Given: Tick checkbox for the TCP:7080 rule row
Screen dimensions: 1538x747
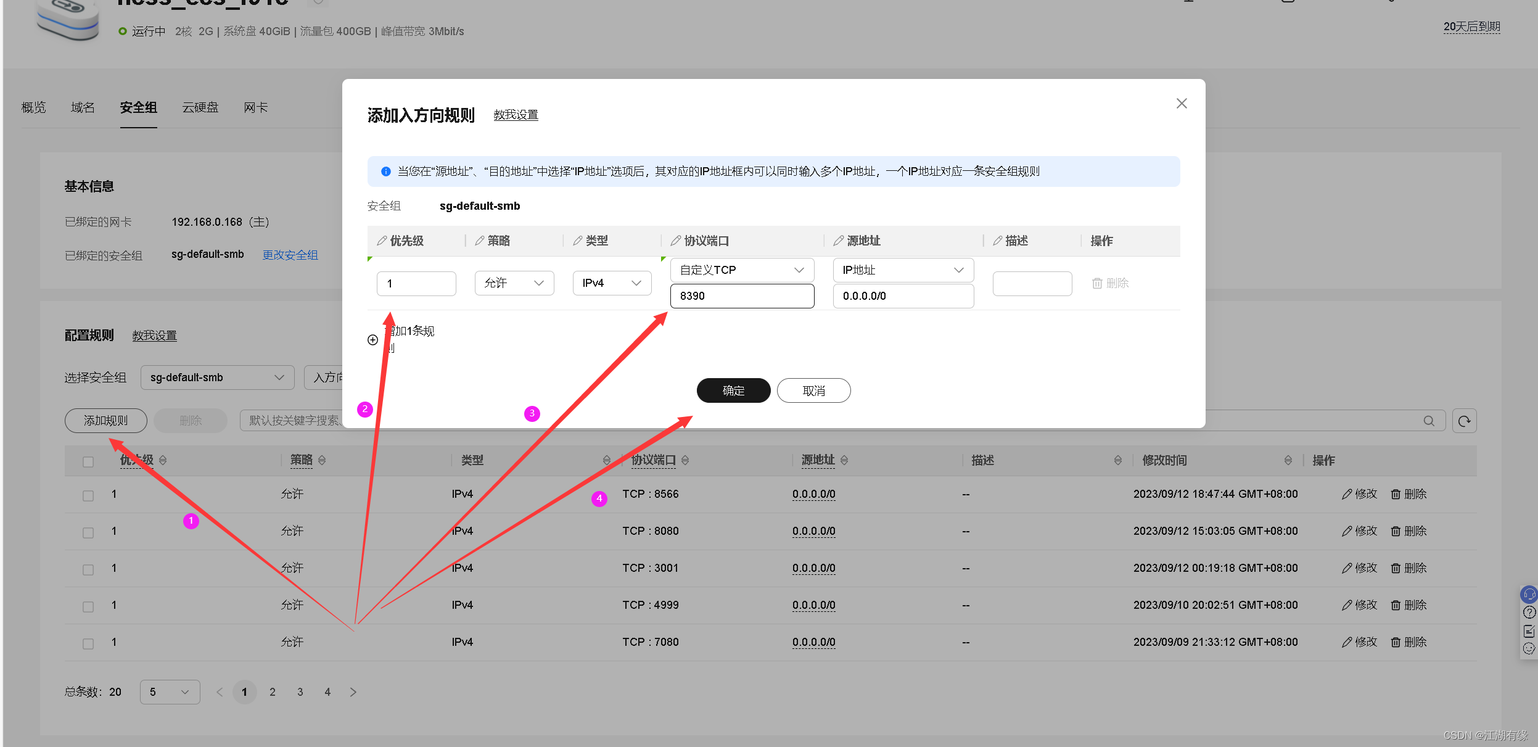Looking at the screenshot, I should coord(88,643).
